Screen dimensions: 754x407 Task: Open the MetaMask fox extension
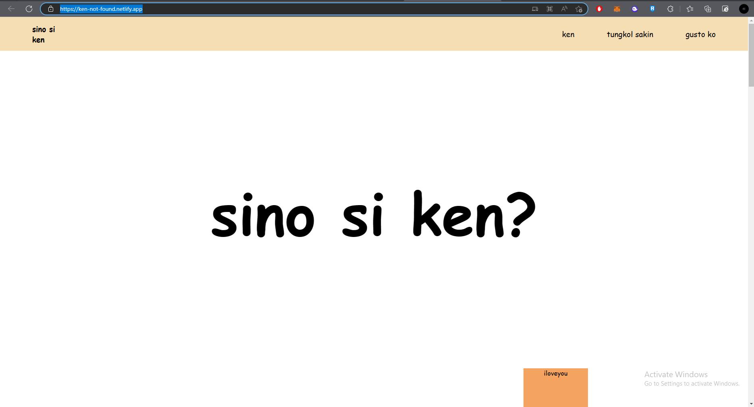tap(617, 9)
